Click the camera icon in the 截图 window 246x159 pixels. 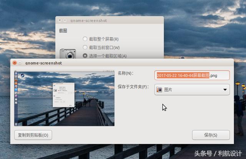67,54
